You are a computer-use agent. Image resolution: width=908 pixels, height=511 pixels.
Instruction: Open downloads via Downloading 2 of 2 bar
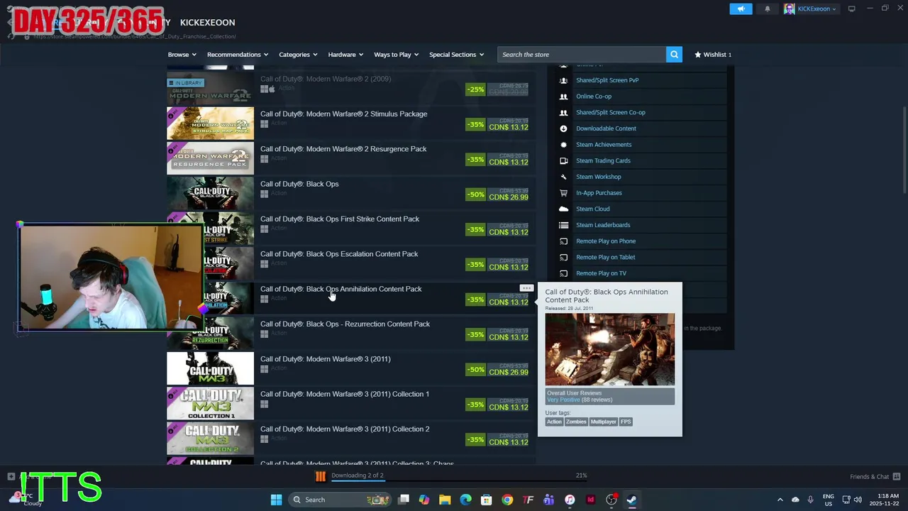358,476
